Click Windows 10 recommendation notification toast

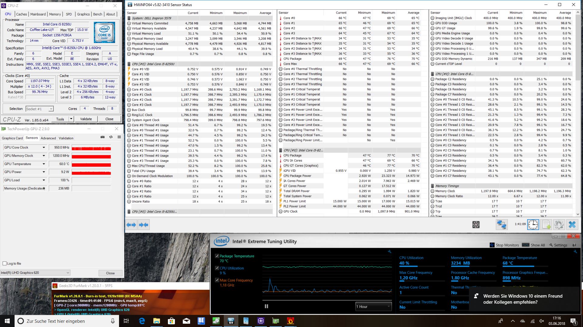tap(525, 299)
